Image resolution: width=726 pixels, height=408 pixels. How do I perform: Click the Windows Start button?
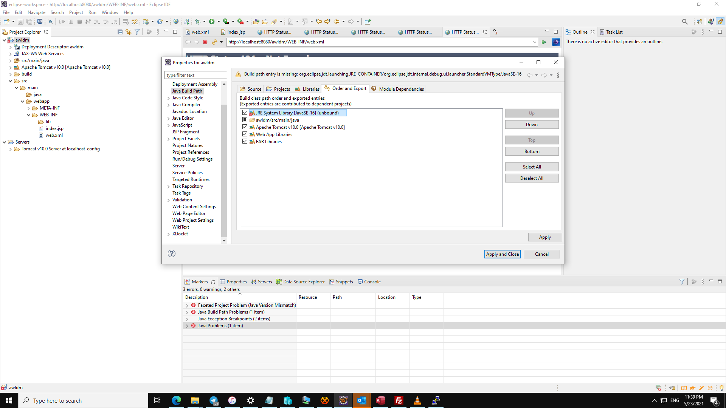(x=9, y=400)
